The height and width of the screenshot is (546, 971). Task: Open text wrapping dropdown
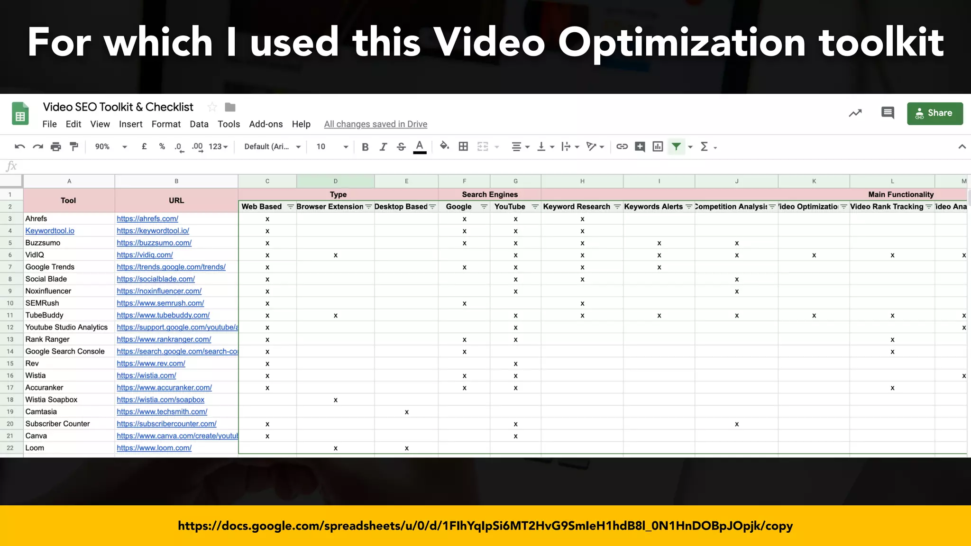570,147
